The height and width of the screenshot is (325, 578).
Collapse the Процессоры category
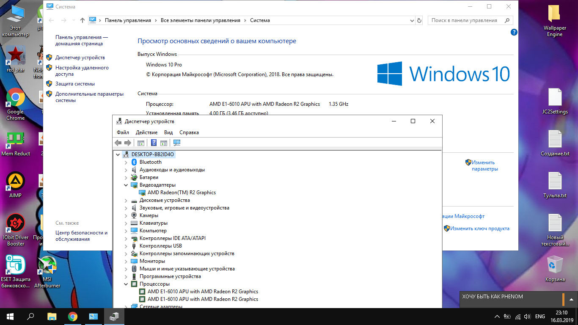coord(126,284)
